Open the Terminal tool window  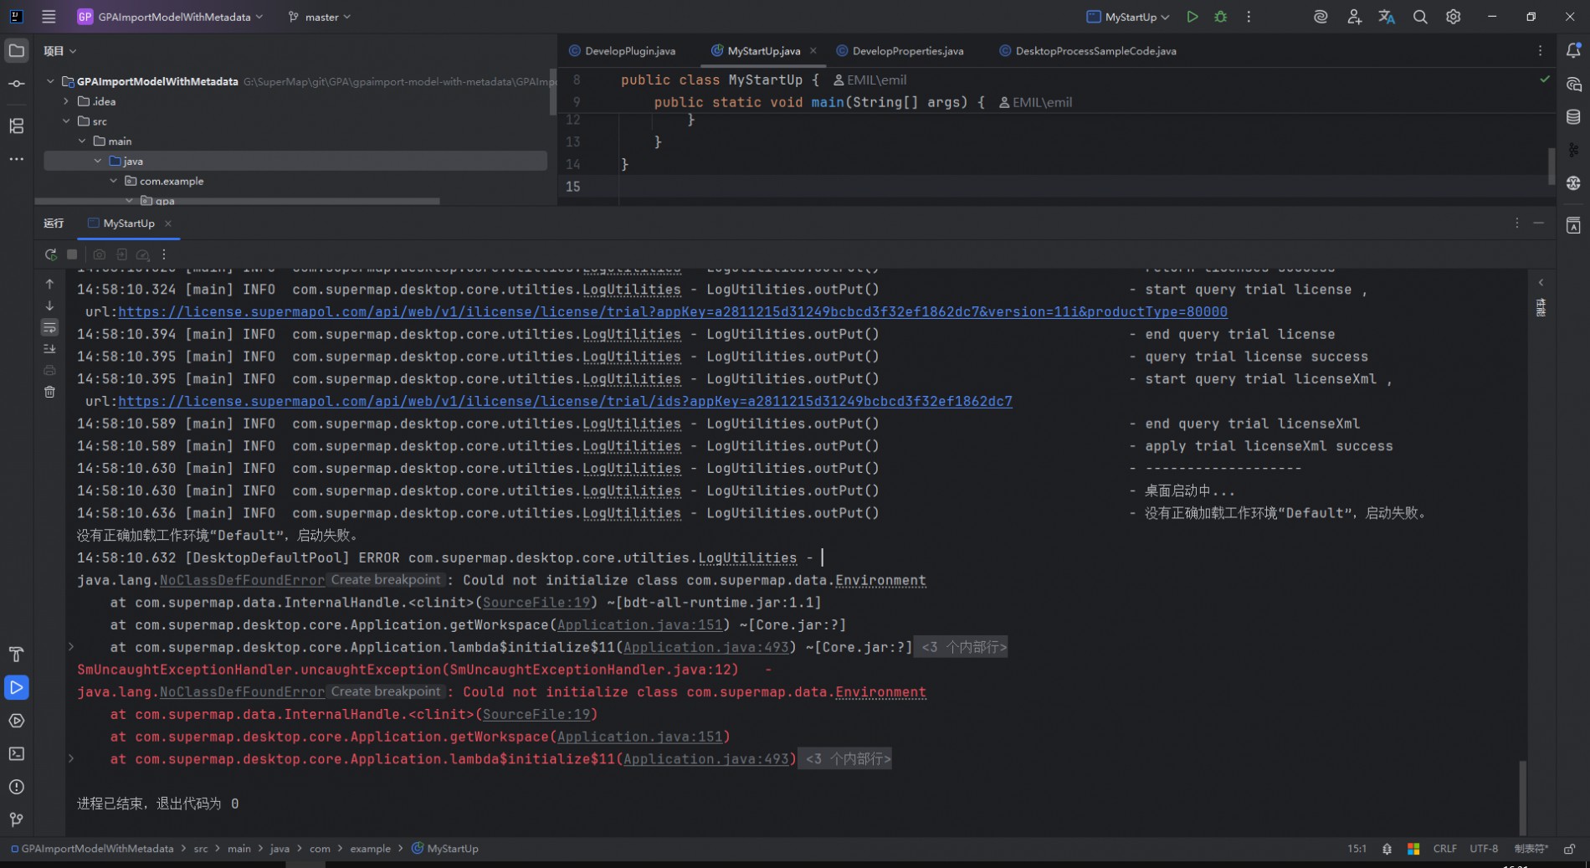tap(17, 753)
